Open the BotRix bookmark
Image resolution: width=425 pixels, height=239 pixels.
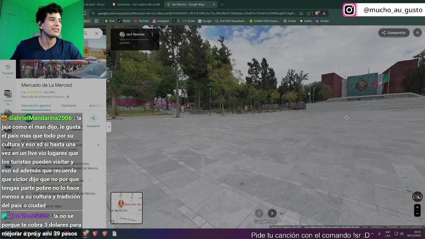click(x=306, y=21)
